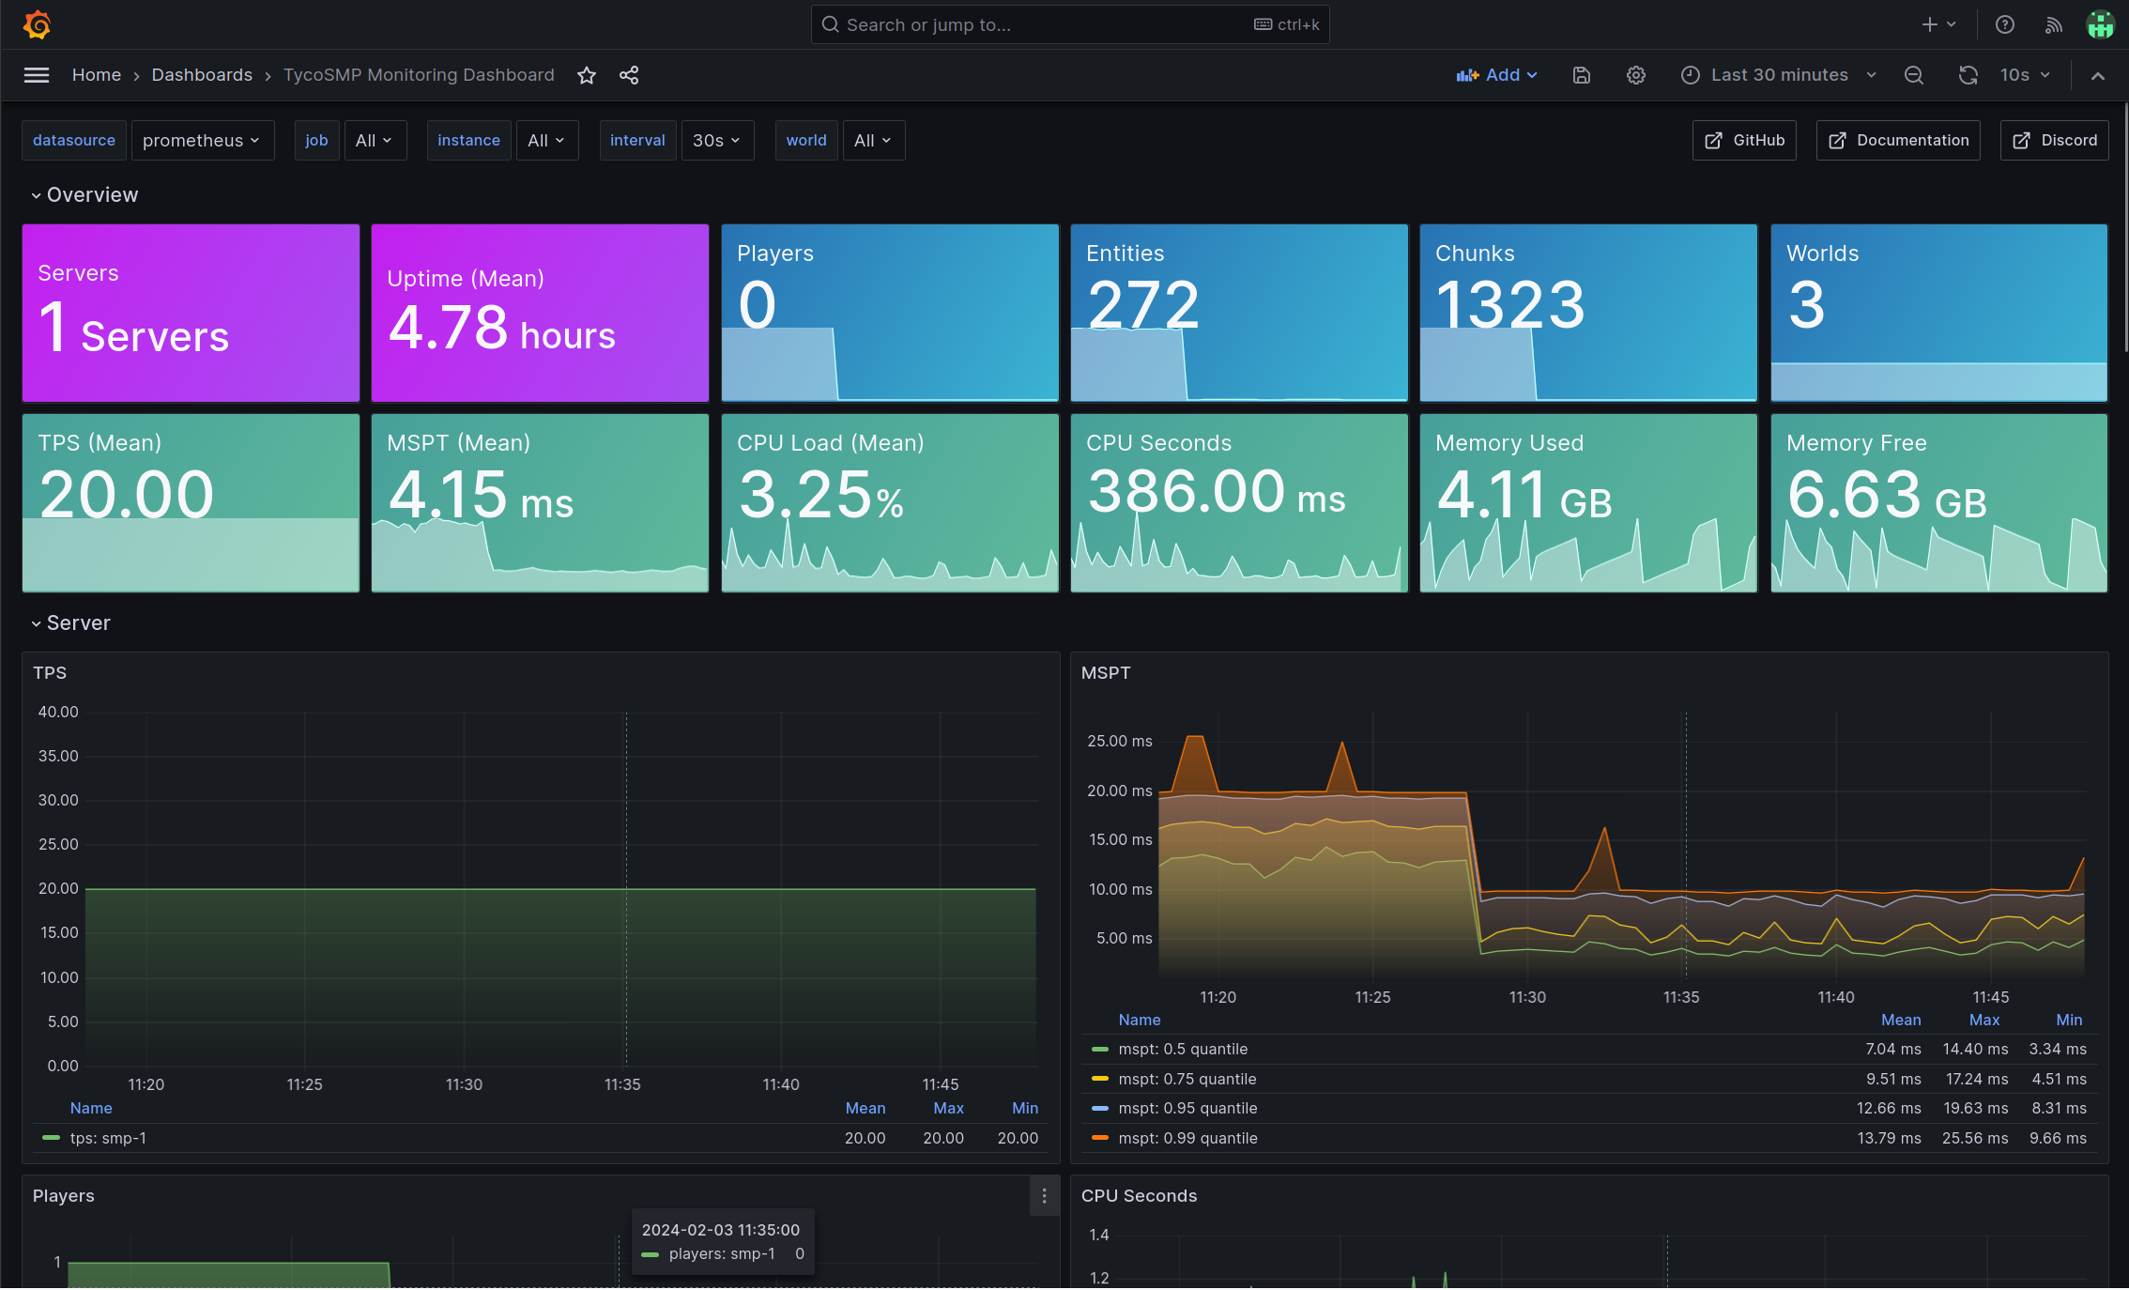Toggle mspt: 0.75 quantile legend series
This screenshot has width=2129, height=1290.
point(1187,1079)
